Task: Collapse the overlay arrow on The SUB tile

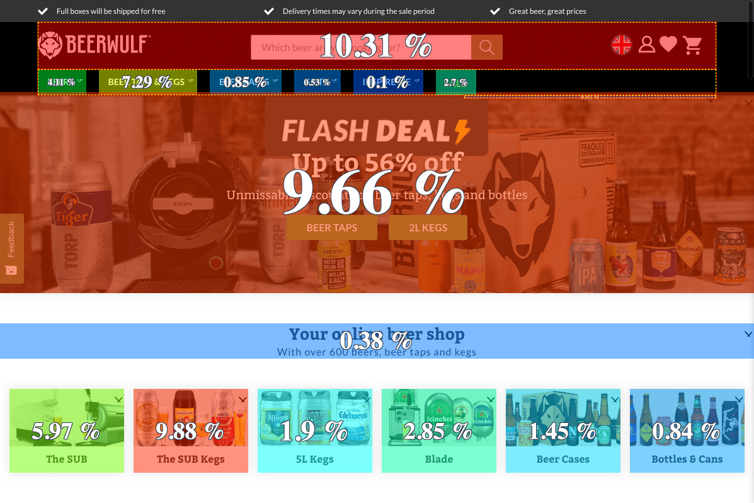Action: [119, 400]
